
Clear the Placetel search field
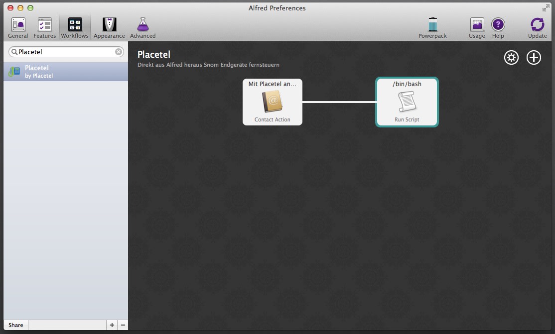point(119,52)
